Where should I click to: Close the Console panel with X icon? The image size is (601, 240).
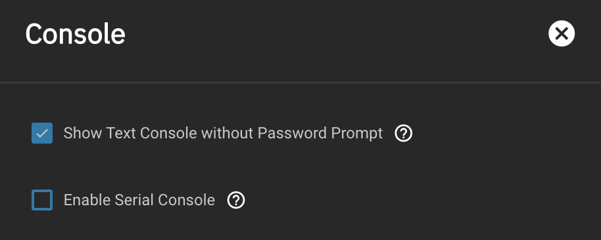click(x=561, y=33)
